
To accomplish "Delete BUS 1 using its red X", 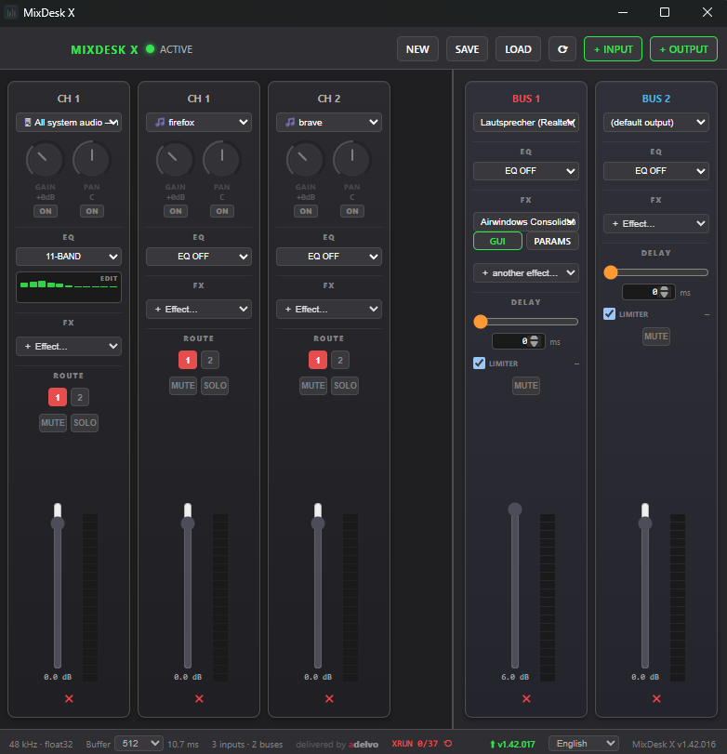I will [526, 699].
